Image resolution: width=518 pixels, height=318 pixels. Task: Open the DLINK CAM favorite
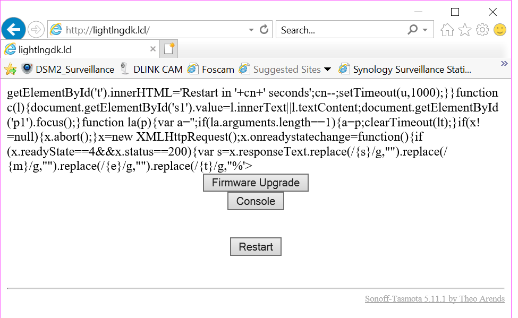point(152,70)
